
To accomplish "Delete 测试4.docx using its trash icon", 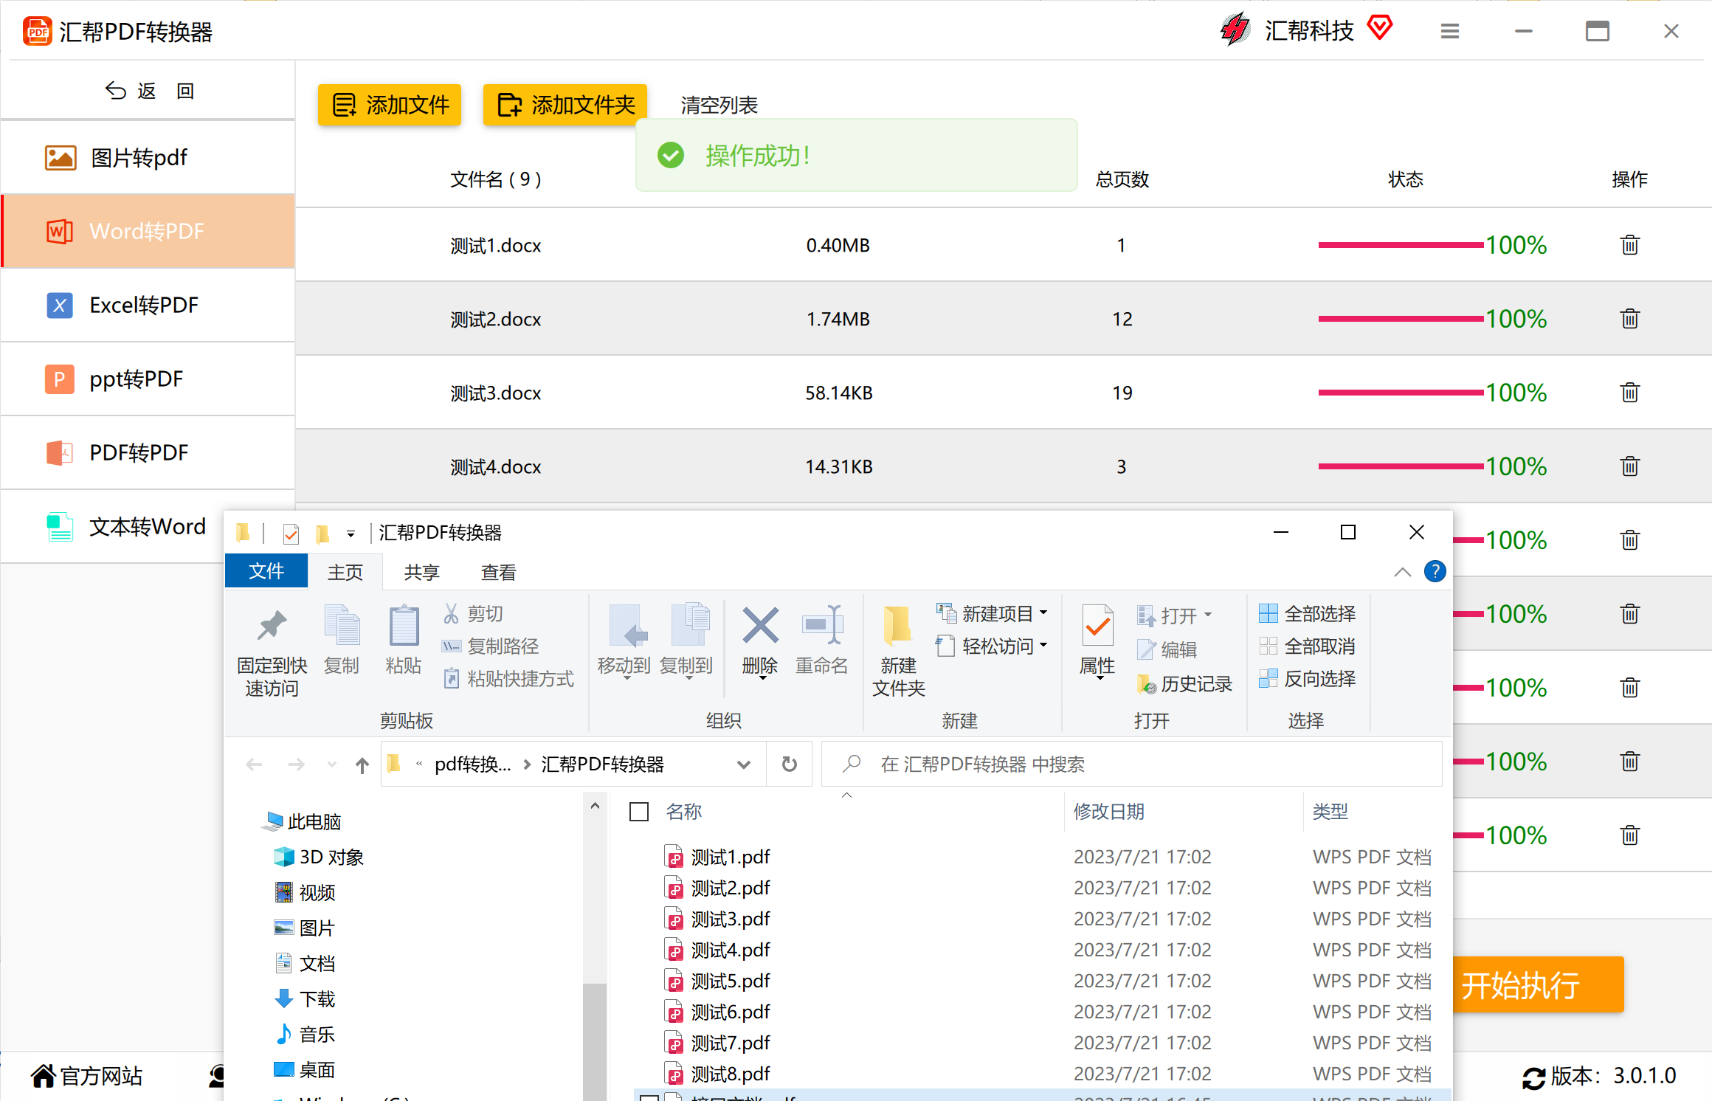I will [1629, 466].
